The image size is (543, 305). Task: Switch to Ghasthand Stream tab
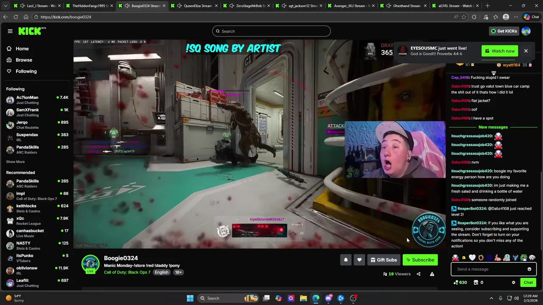click(x=403, y=6)
